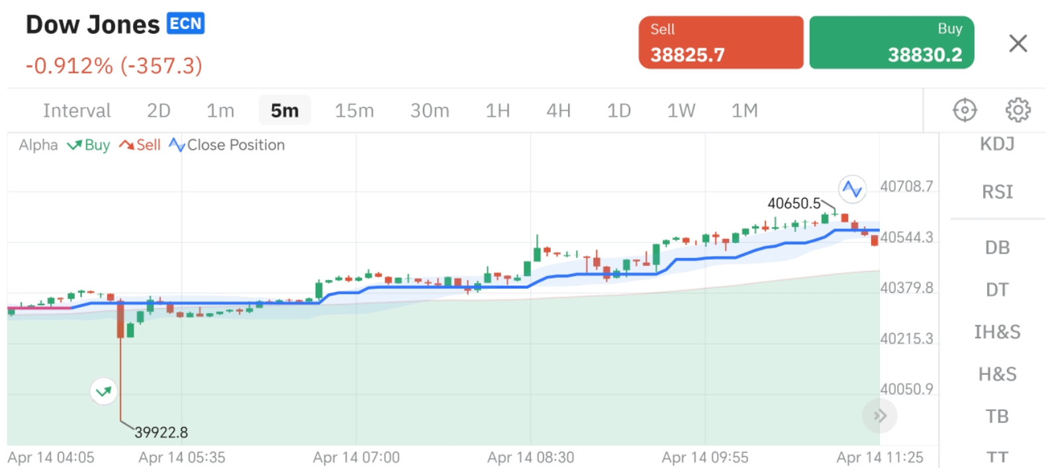Click the green Buy arrow marker on the chart
The height and width of the screenshot is (468, 1046).
pyautogui.click(x=103, y=391)
